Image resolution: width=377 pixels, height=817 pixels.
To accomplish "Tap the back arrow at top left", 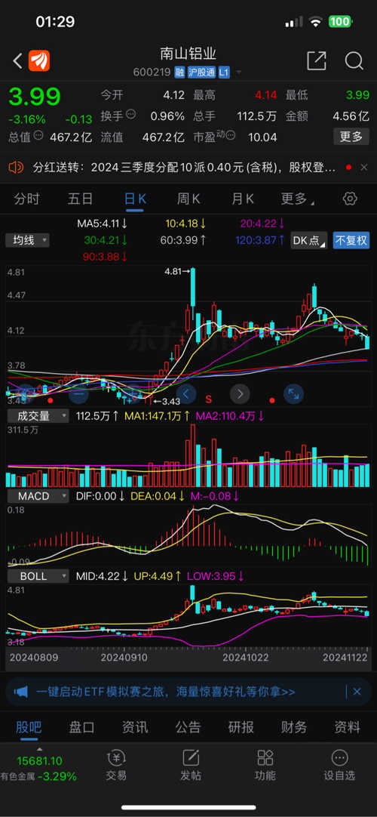I will [x=17, y=61].
